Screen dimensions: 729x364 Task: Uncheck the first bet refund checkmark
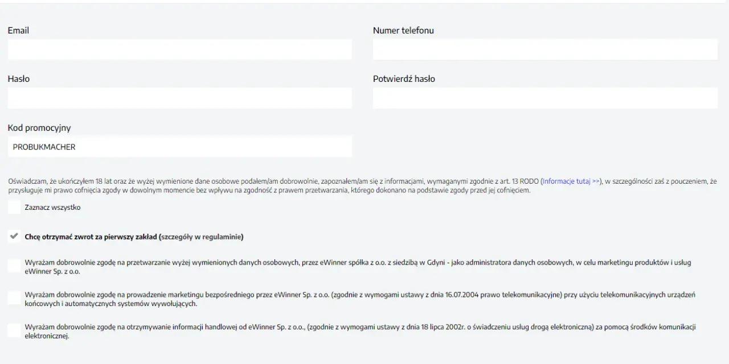pos(14,237)
